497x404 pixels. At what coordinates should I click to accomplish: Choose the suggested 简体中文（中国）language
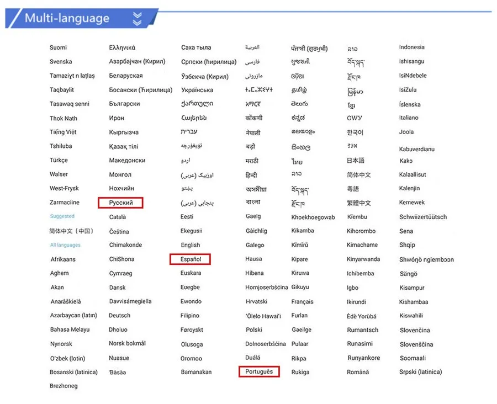(x=70, y=231)
